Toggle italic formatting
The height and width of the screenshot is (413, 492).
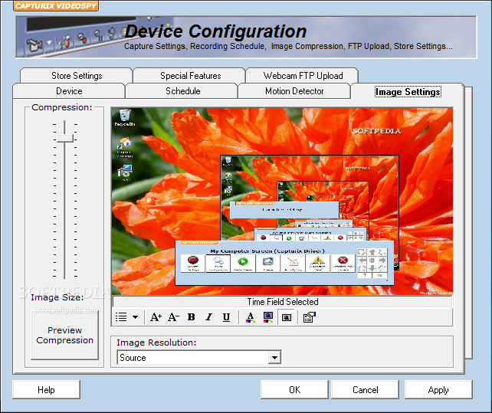pos(208,317)
